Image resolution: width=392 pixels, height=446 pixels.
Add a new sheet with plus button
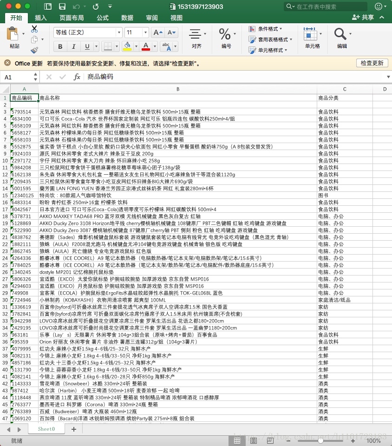(x=74, y=429)
